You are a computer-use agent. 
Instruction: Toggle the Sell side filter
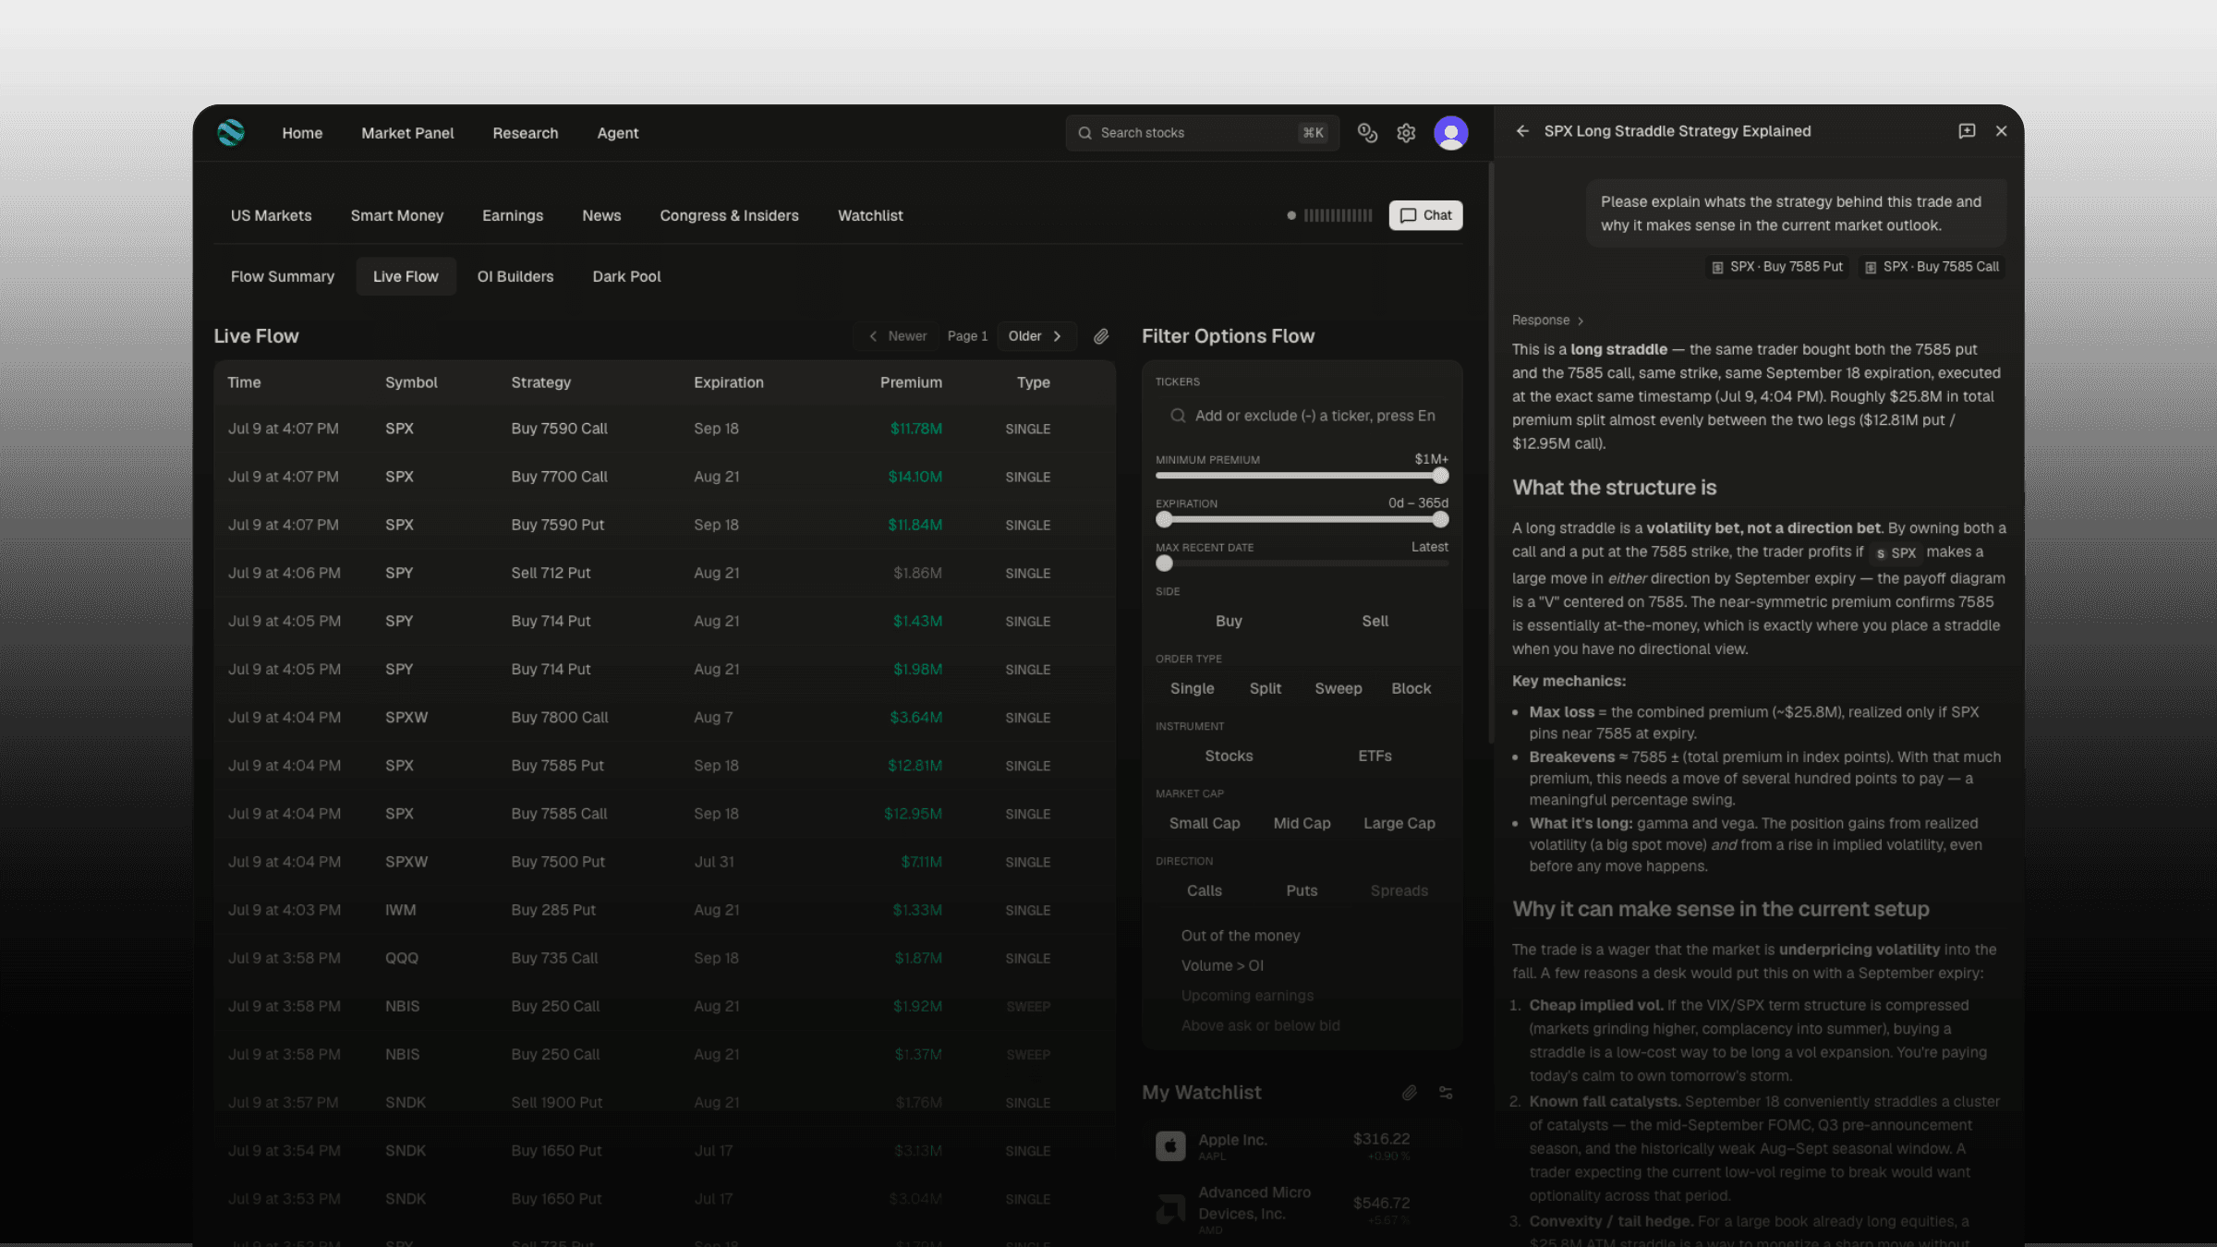1375,621
